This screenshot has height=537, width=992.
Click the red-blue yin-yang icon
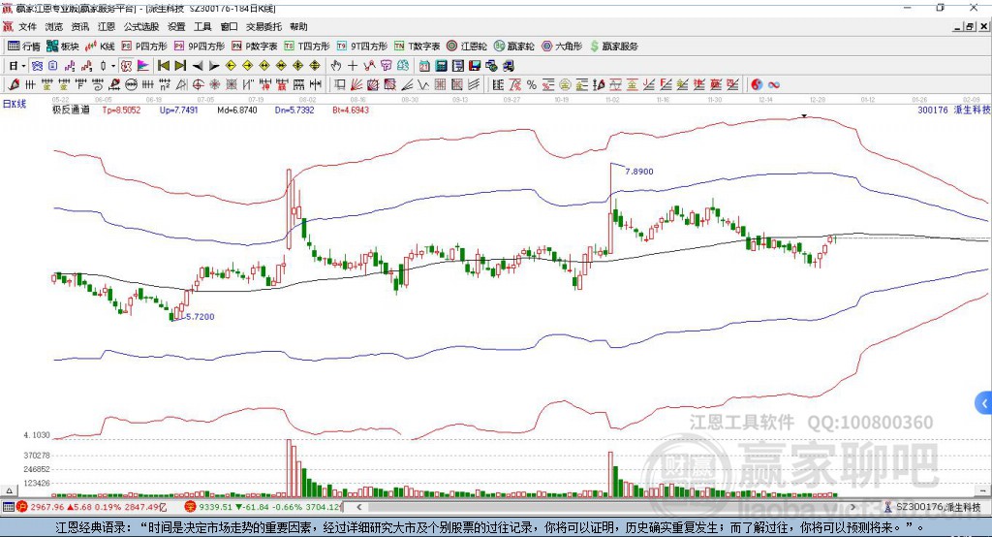(757, 85)
